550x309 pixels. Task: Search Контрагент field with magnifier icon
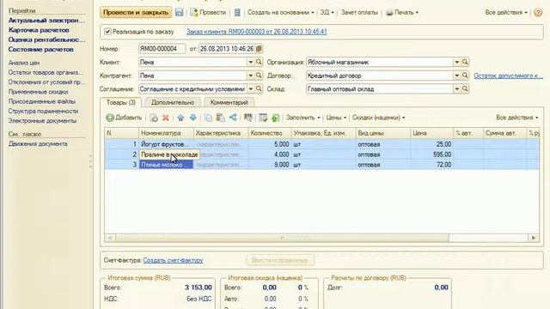(259, 76)
